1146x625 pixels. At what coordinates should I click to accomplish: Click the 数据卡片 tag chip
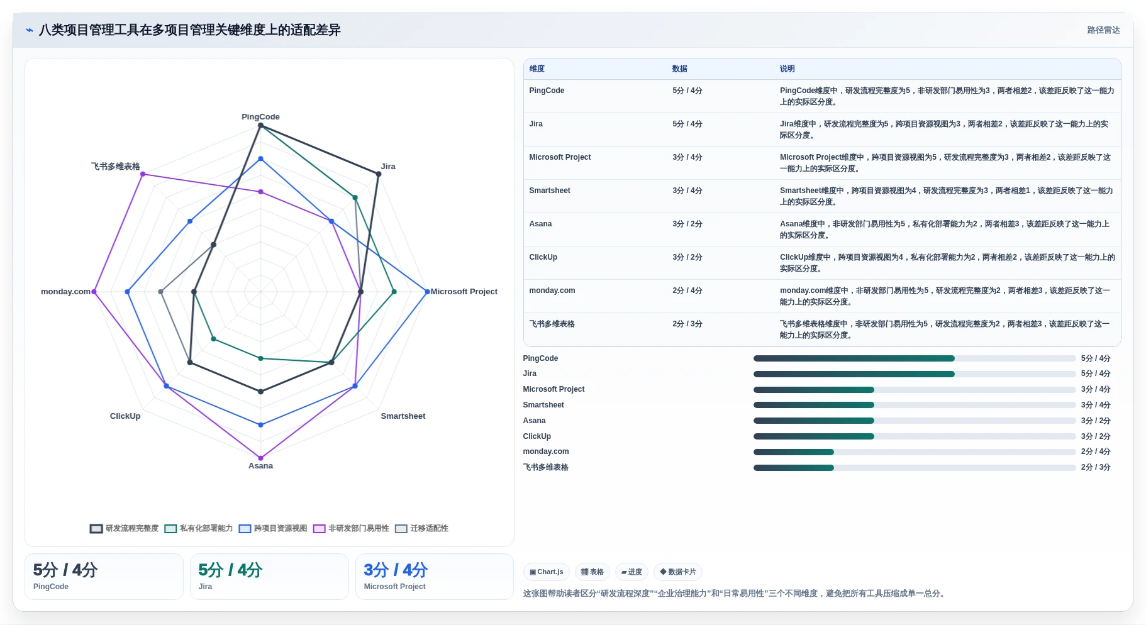point(678,572)
